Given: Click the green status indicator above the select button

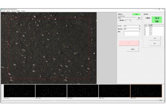Looking at the screenshot, I should 136,14.
